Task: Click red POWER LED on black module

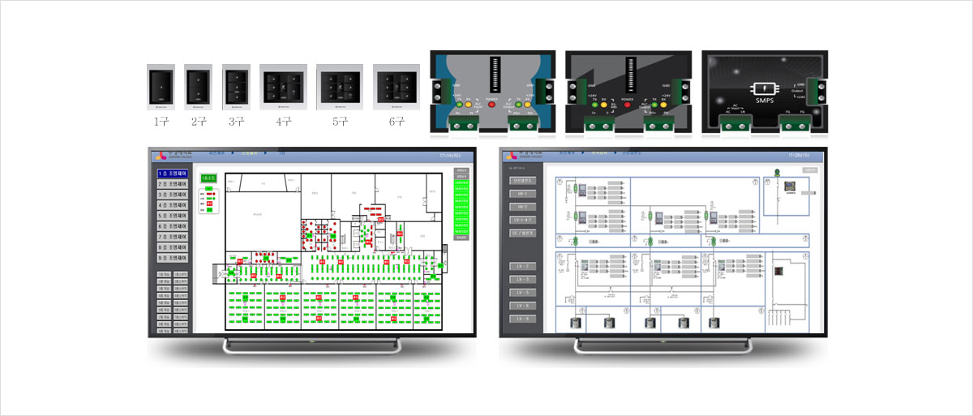Action: tap(627, 105)
